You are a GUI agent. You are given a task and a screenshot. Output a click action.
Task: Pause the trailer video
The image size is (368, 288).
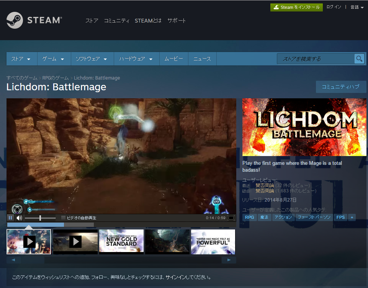[x=10, y=218]
